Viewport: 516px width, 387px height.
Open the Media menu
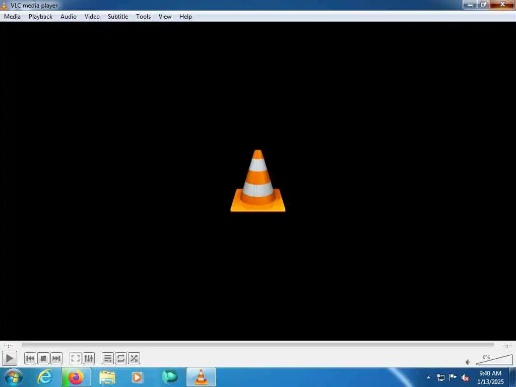point(12,17)
